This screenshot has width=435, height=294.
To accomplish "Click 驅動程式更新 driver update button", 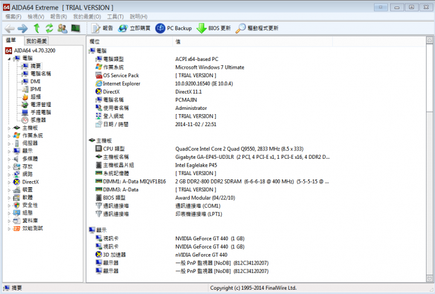I will [257, 28].
